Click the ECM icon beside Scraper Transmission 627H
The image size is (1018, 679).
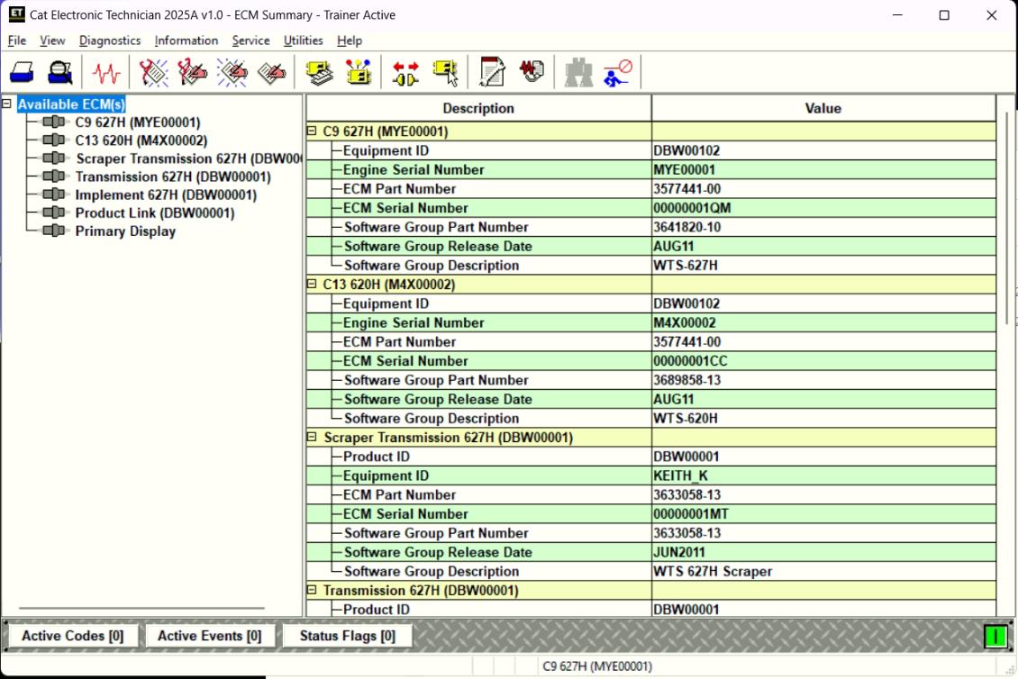tap(53, 158)
